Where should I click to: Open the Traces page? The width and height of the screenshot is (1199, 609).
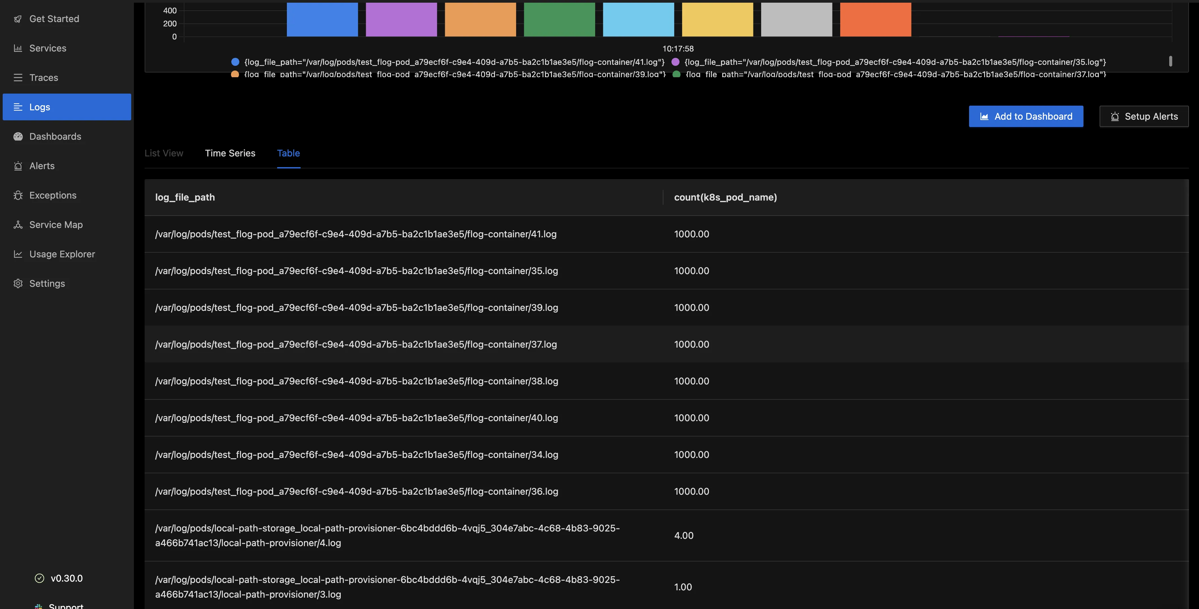pyautogui.click(x=67, y=78)
